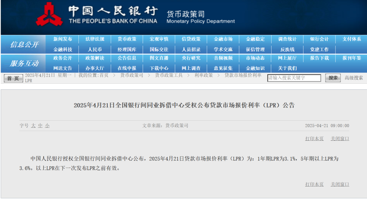Go to 银行会计 page
Image resolution: width=367 pixels, height=199 pixels.
319,39
